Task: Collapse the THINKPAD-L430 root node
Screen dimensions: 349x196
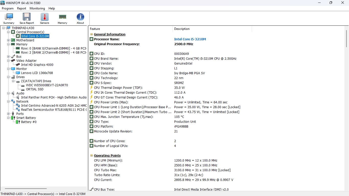Action: click(4, 28)
